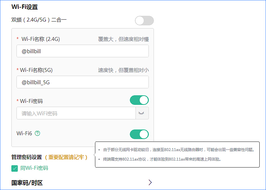This screenshot has width=266, height=190.
Task: Click the 请输入WiFi密码 password field
Action: coord(76,113)
